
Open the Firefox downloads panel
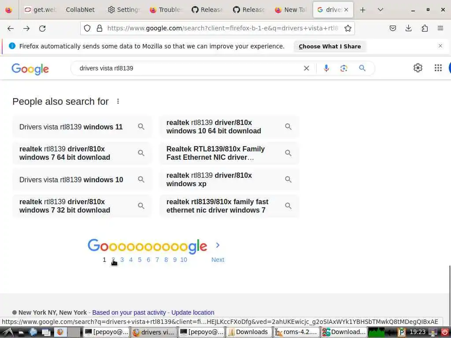[x=408, y=28]
